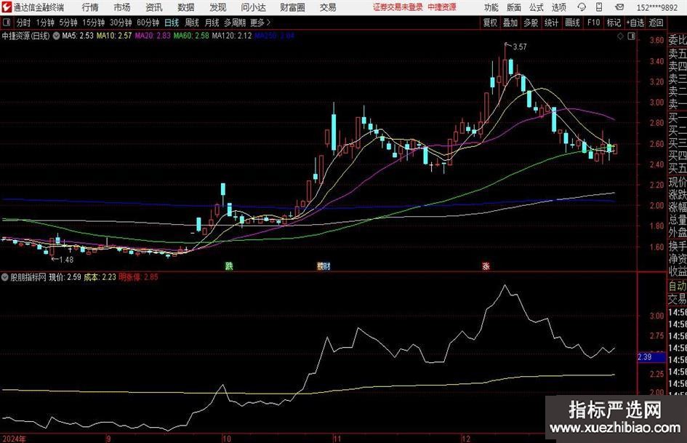Click the 1.48 low price label
The width and height of the screenshot is (687, 443).
66,260
